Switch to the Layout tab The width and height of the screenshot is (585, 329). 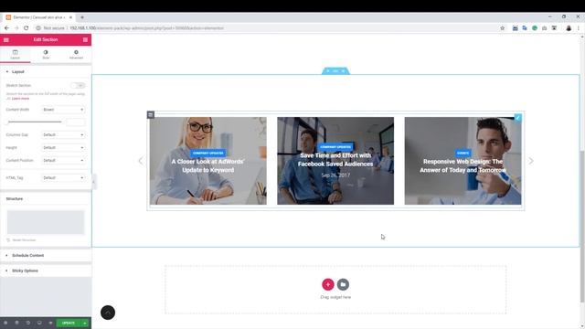click(x=16, y=55)
